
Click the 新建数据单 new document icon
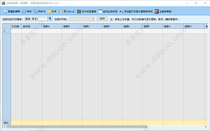pos(5,12)
